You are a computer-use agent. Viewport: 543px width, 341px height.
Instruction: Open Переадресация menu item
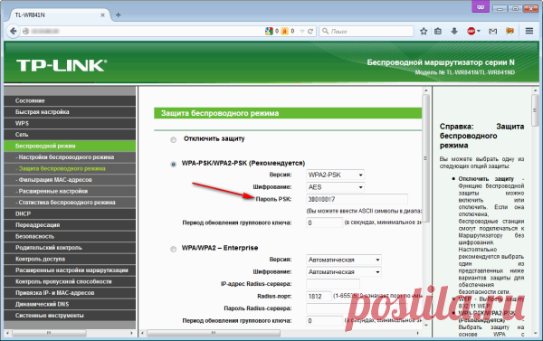[70, 225]
